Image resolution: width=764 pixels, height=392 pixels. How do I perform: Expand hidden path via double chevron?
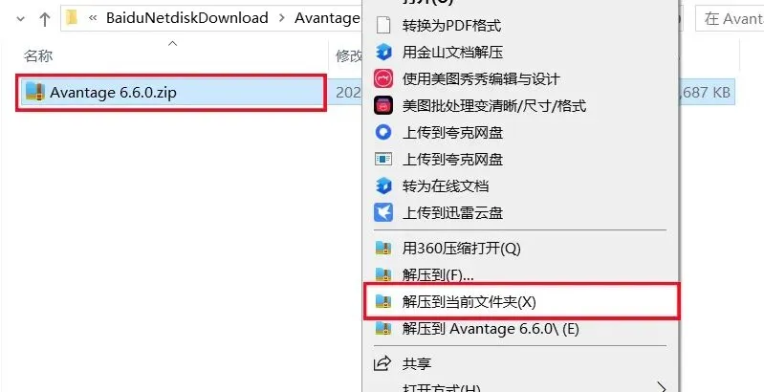(x=93, y=18)
